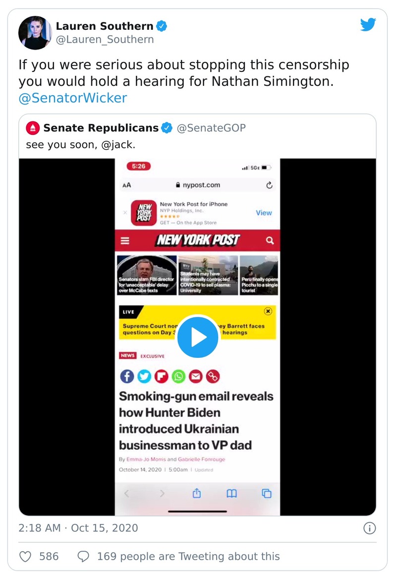Click the Facebook share icon
Screen dimensions: 396x579
pos(127,376)
